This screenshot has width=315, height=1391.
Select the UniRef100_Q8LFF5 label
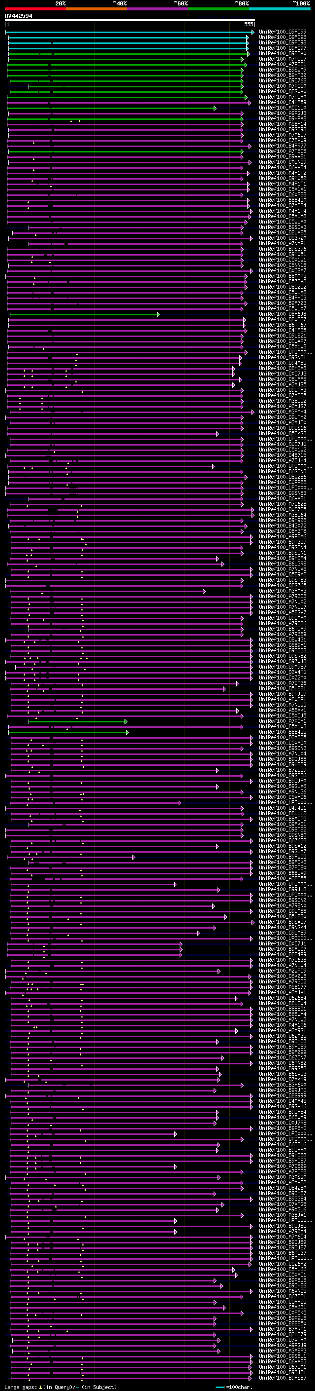(x=283, y=379)
